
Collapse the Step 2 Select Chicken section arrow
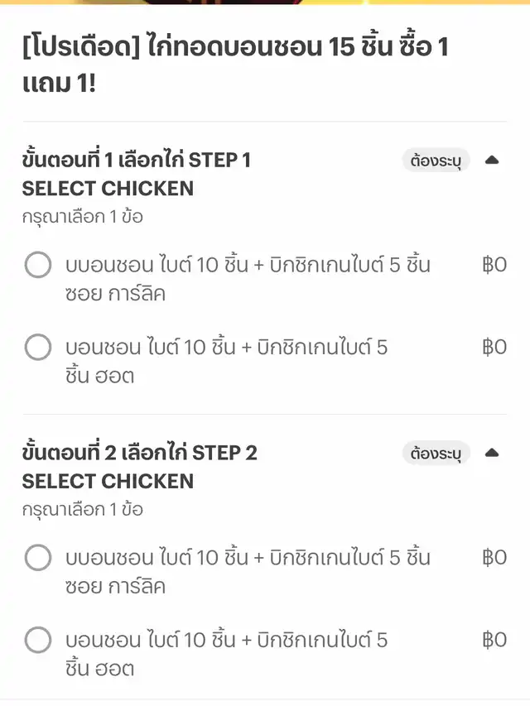click(492, 453)
